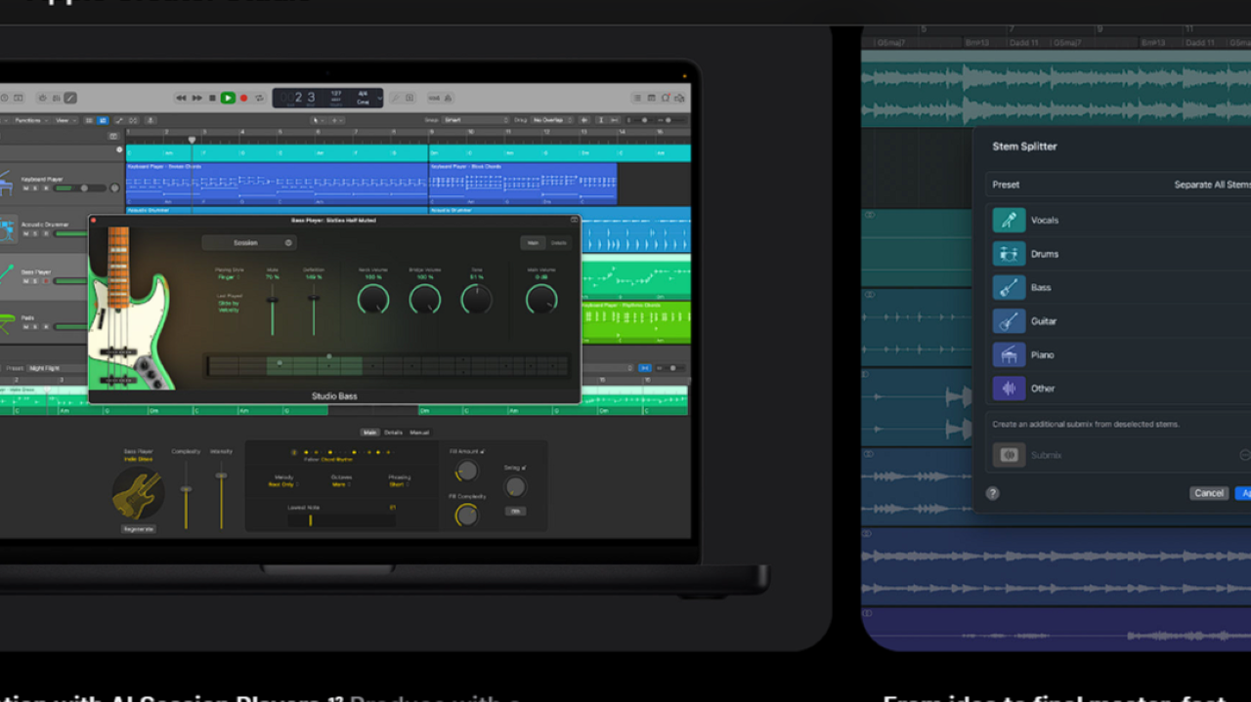Open the Session preset dropdown in Bass Player

click(x=249, y=243)
